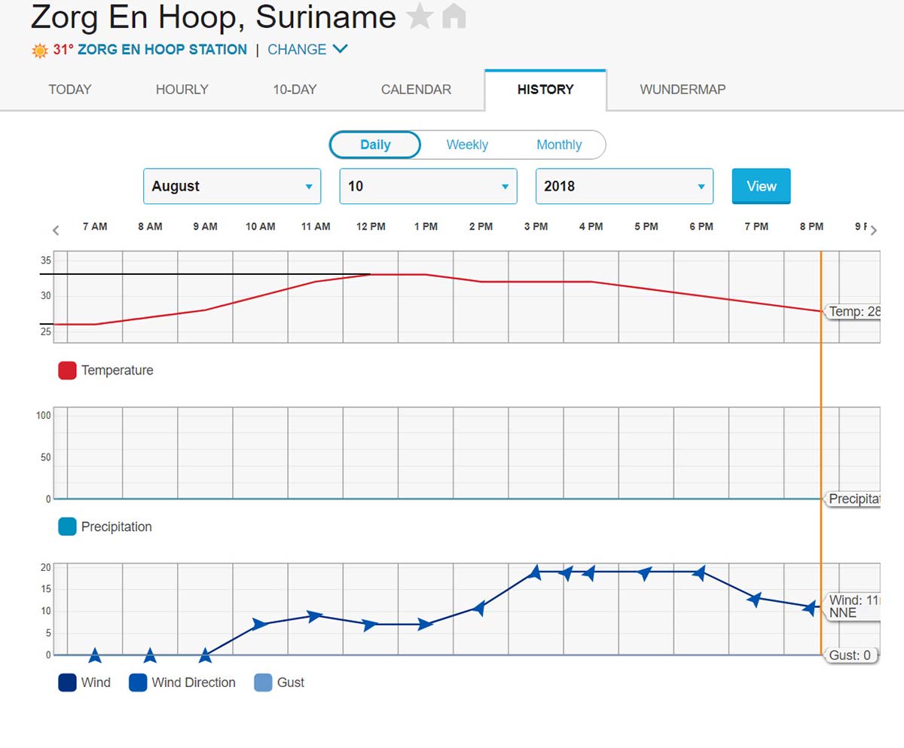This screenshot has height=748, width=904.
Task: Click the wind direction marker at 11 AM
Action: coord(315,617)
